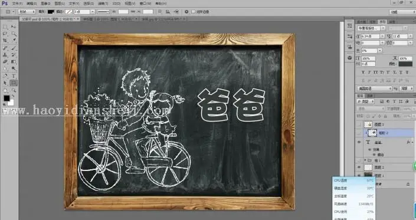Open the workspace switcher dropdown
416x220 pixels.
[402, 12]
